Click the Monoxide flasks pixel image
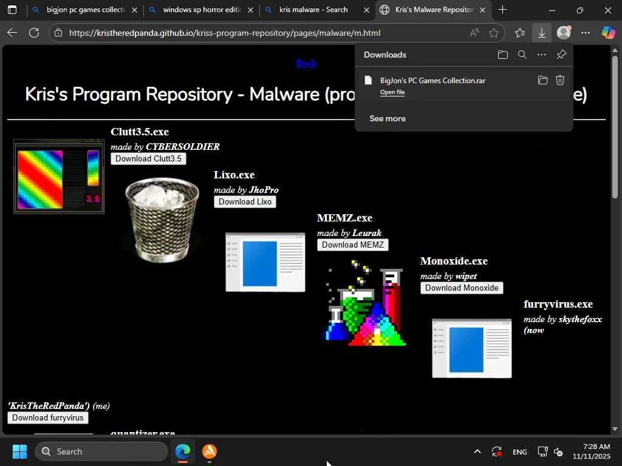The height and width of the screenshot is (466, 622). (x=364, y=303)
